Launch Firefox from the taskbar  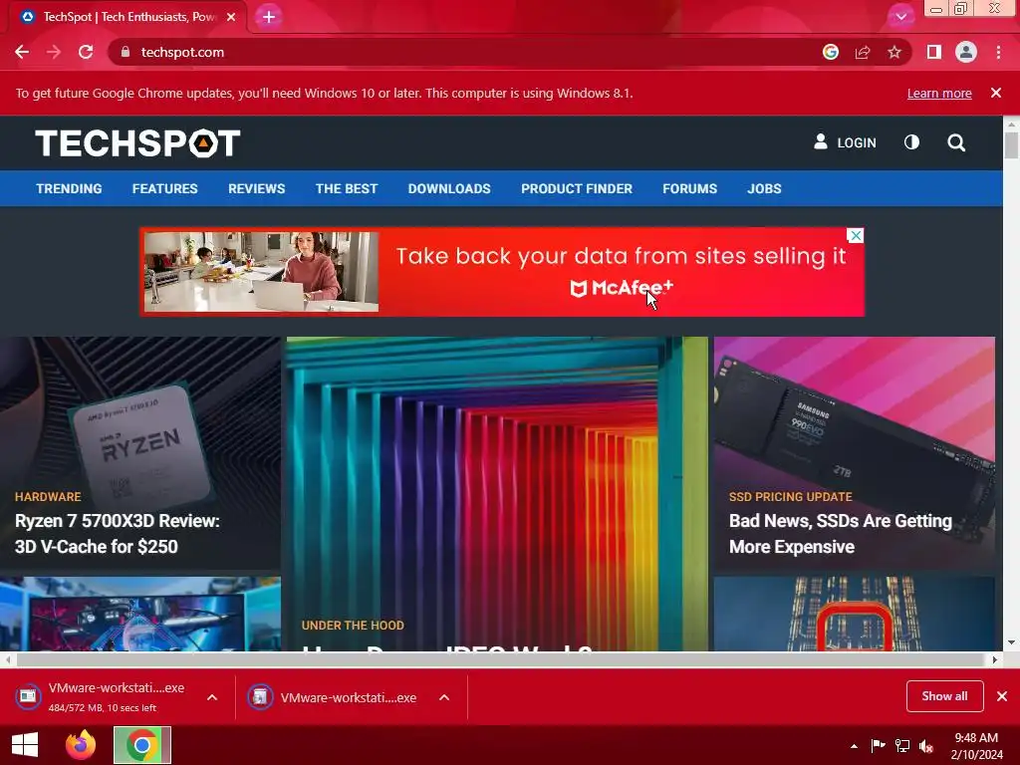pyautogui.click(x=82, y=745)
